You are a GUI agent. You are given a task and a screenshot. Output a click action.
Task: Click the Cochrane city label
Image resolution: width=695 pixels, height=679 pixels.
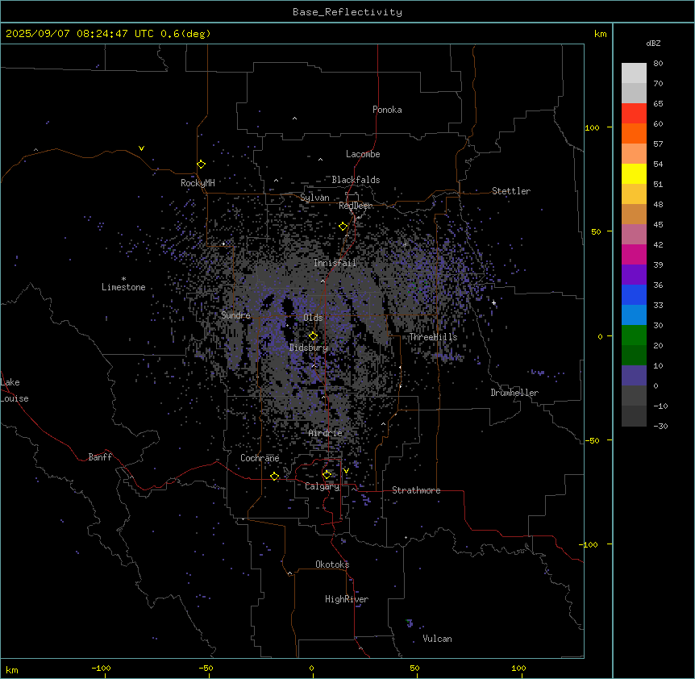tap(260, 458)
